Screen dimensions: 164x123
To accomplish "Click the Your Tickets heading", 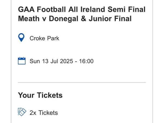I will (40, 95).
